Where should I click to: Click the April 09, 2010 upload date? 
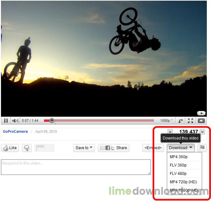pos(46,131)
